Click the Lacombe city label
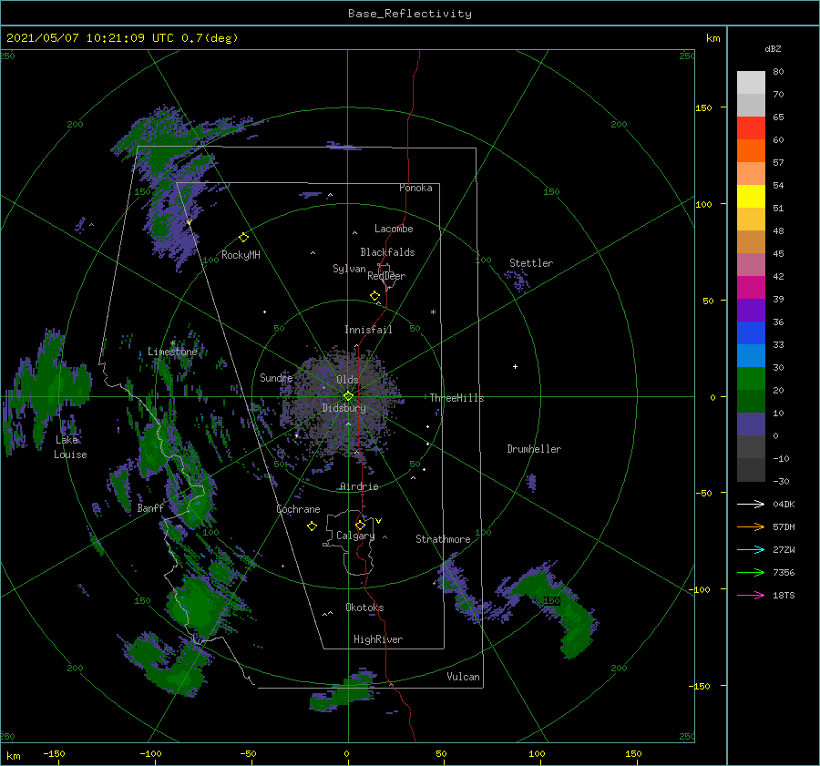 click(394, 229)
